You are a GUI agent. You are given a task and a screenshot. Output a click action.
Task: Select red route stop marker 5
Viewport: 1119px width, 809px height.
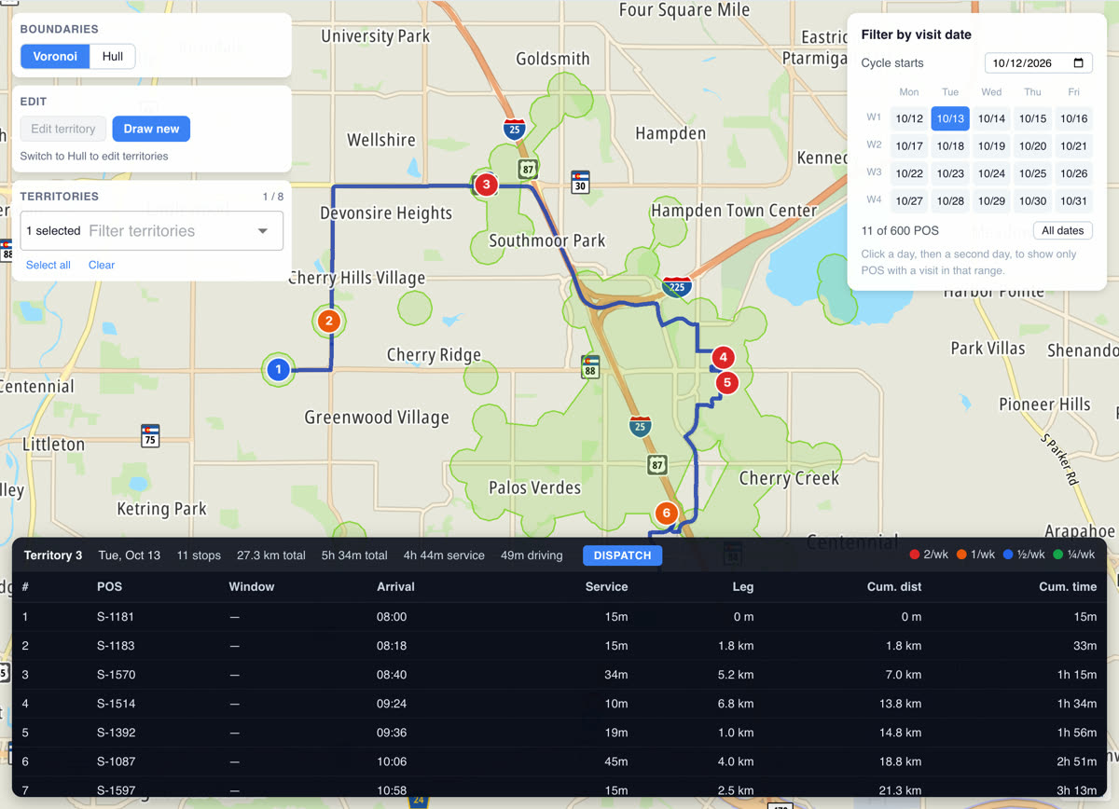(x=728, y=381)
